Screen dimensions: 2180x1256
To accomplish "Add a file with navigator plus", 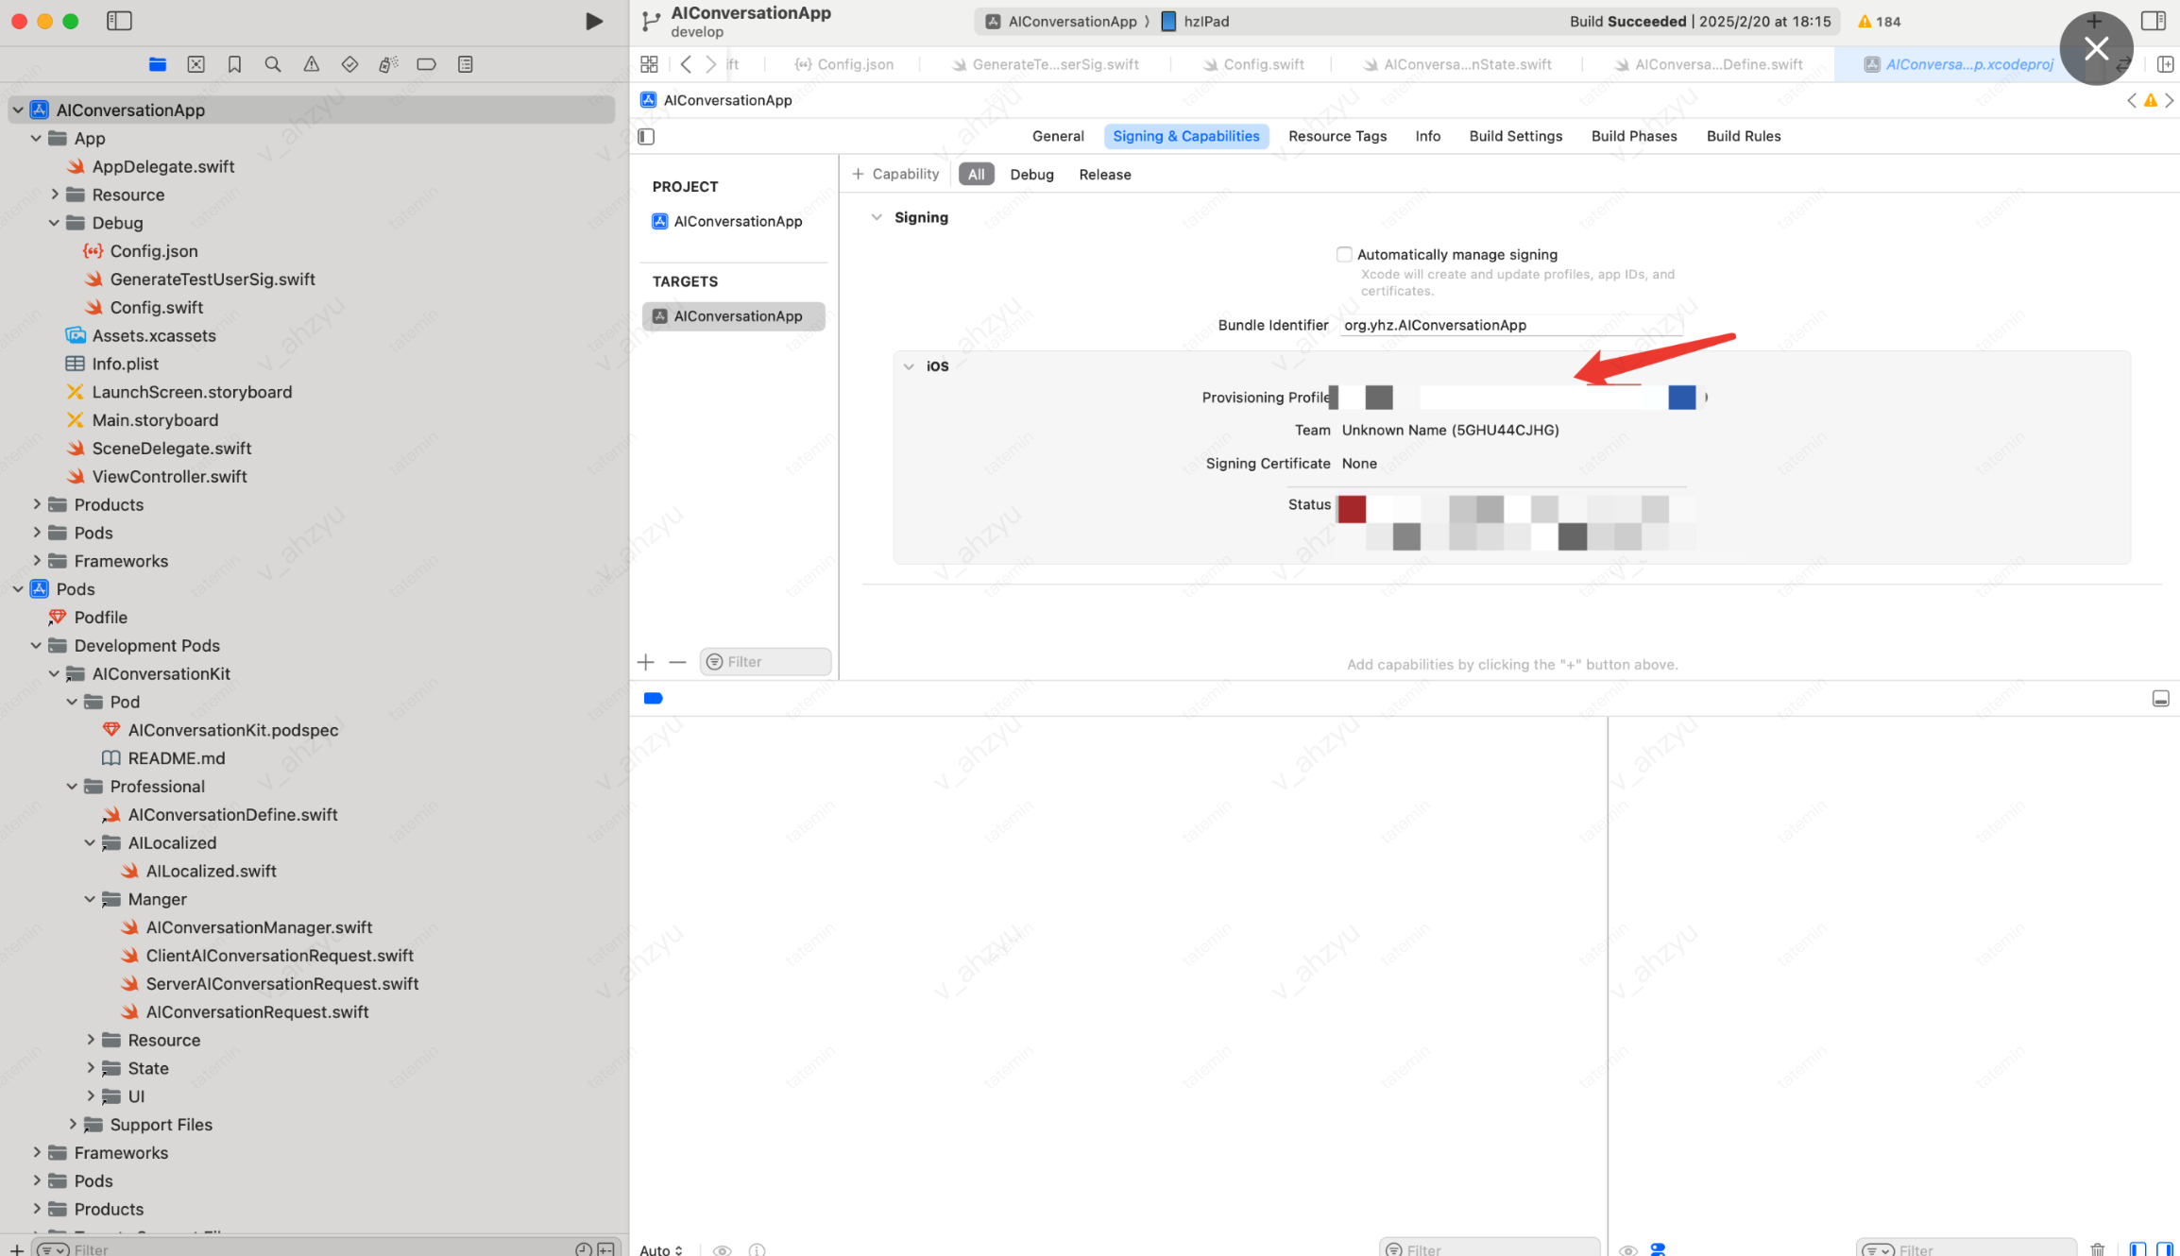I will [16, 1248].
